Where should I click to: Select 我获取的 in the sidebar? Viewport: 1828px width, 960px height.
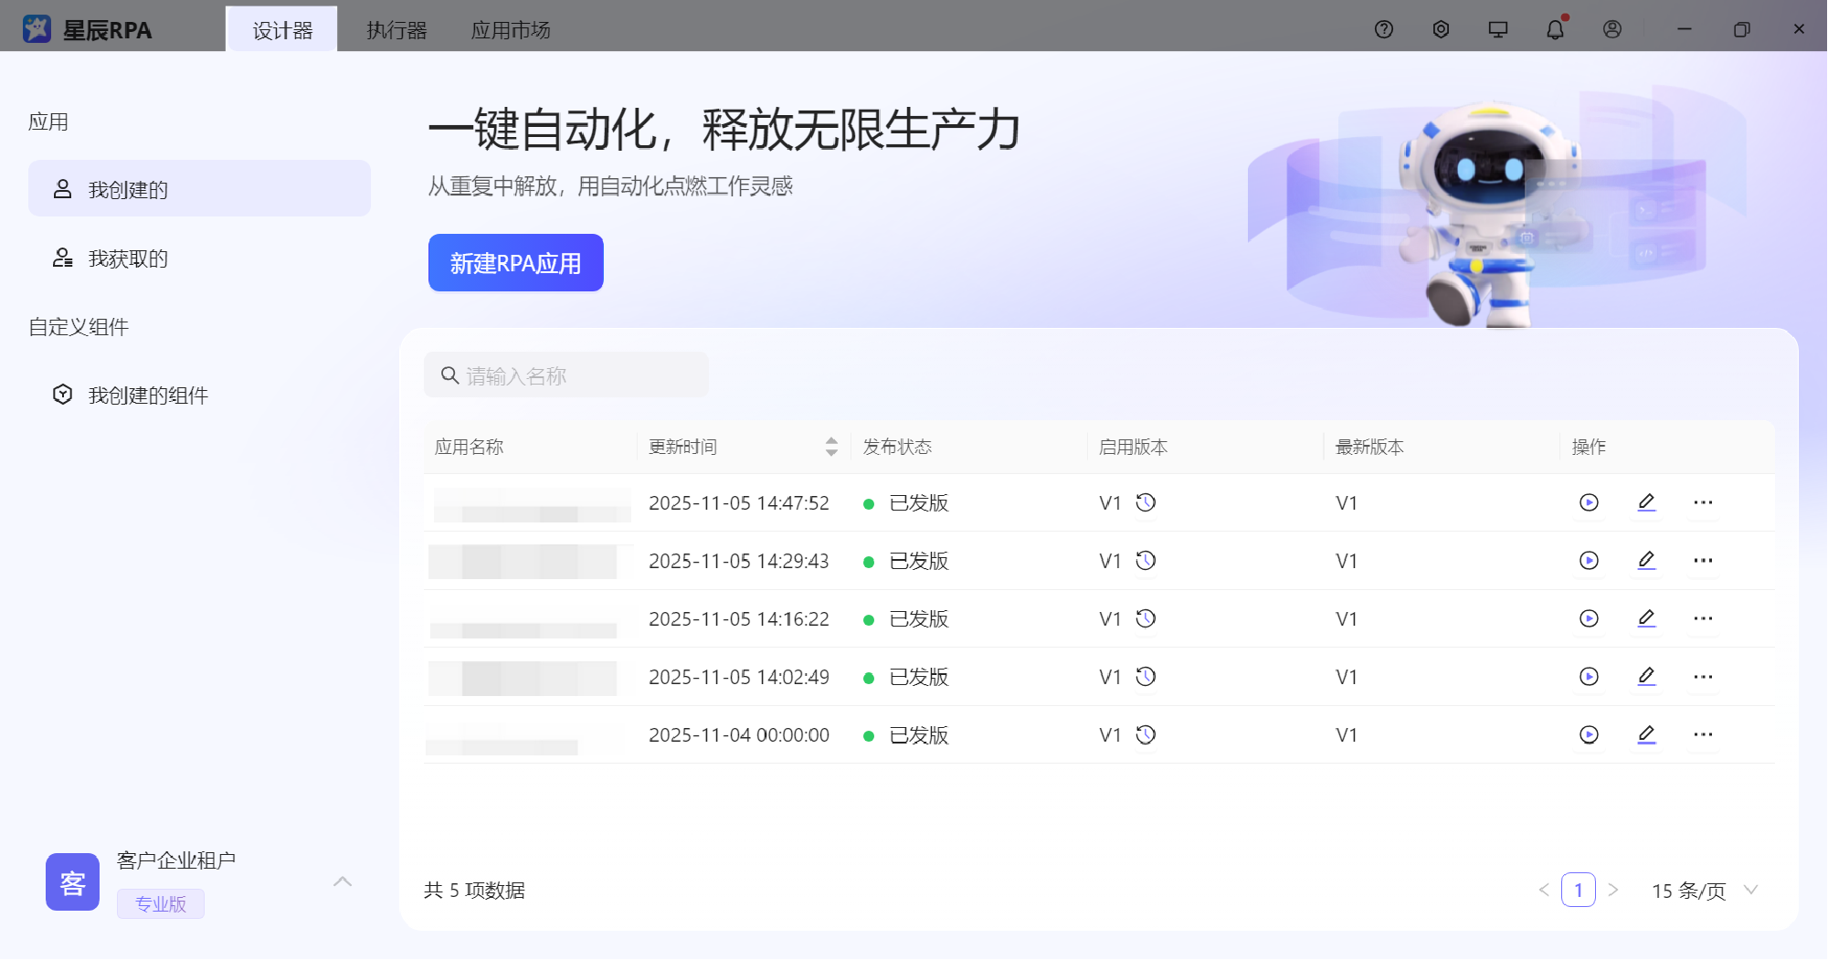coord(128,258)
